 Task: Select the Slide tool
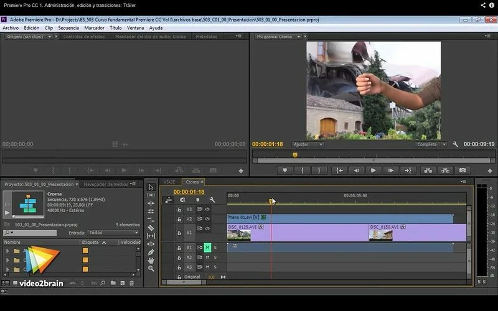[x=151, y=244]
